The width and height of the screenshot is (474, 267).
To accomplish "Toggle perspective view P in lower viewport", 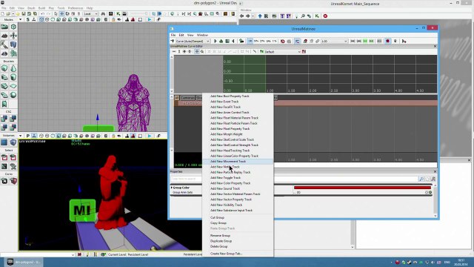I will tap(28, 136).
